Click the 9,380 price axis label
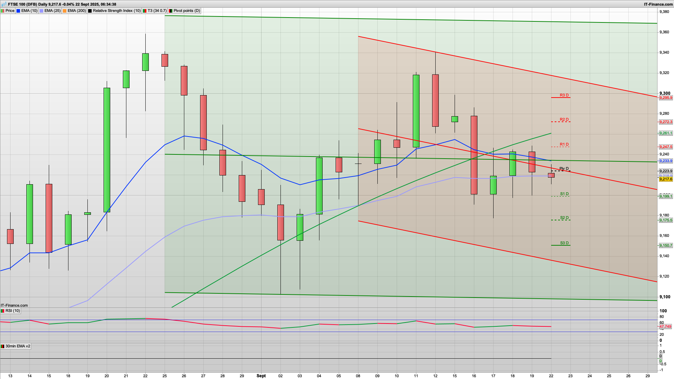Viewport: 674px width, 379px height. coord(664,12)
